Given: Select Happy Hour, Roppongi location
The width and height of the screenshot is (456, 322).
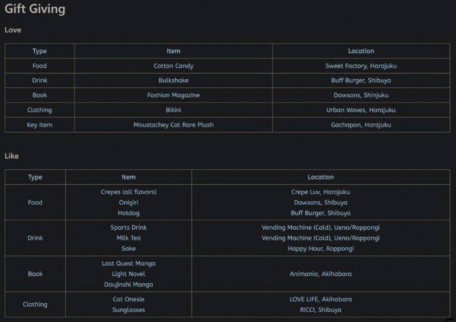Looking at the screenshot, I should [x=320, y=248].
